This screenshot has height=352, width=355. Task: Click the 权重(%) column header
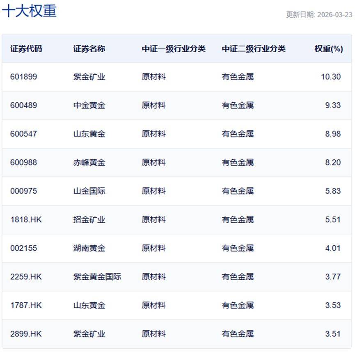(x=328, y=48)
